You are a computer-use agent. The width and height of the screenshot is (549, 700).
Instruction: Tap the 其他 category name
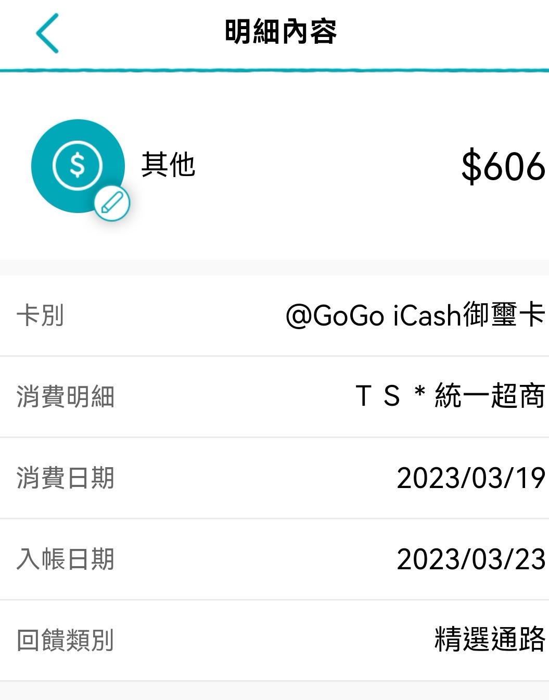168,165
